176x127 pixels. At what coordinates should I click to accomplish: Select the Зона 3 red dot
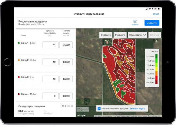(x=19, y=77)
